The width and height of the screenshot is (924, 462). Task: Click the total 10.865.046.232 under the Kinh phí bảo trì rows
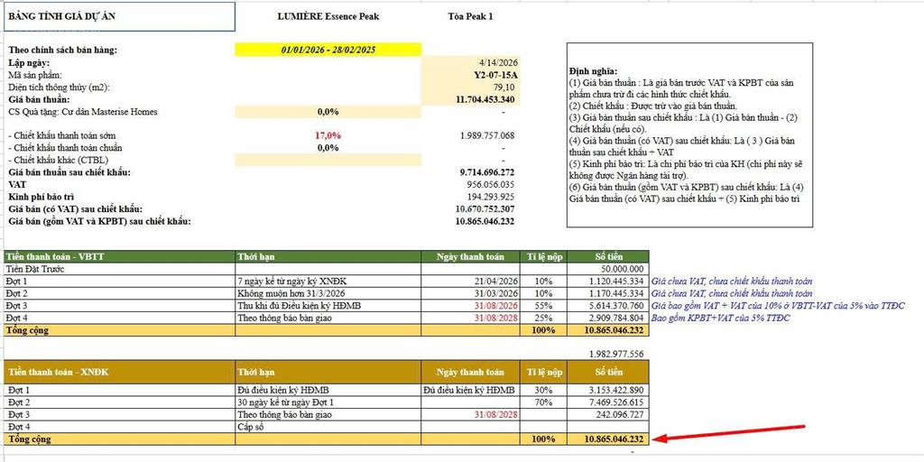[485, 221]
